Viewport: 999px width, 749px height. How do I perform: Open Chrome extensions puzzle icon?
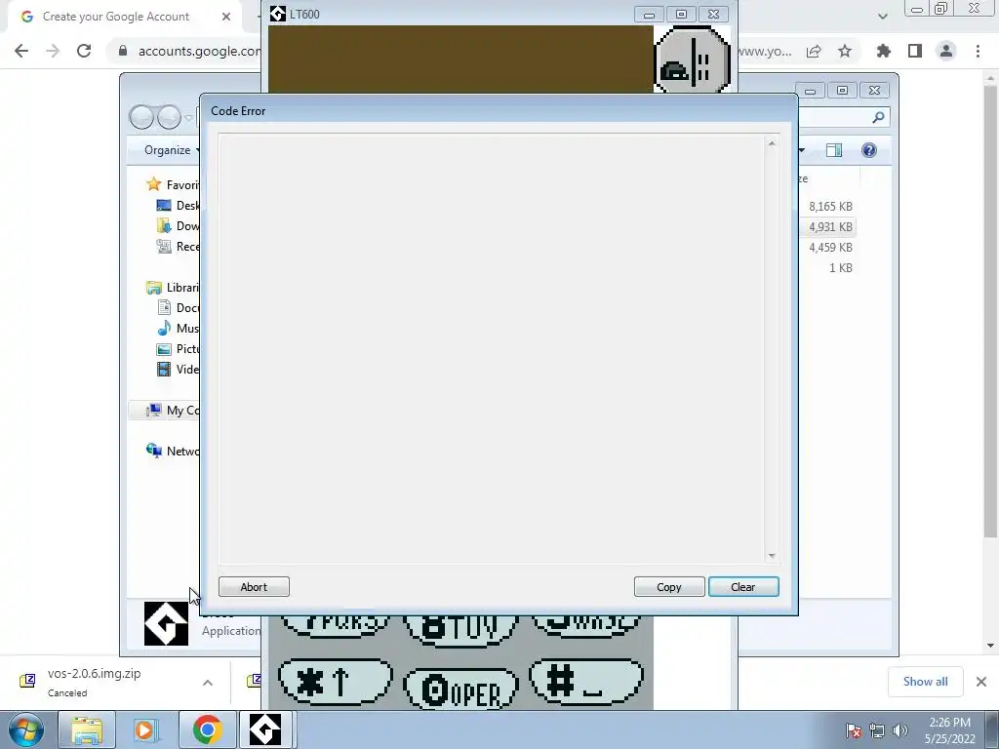[884, 51]
